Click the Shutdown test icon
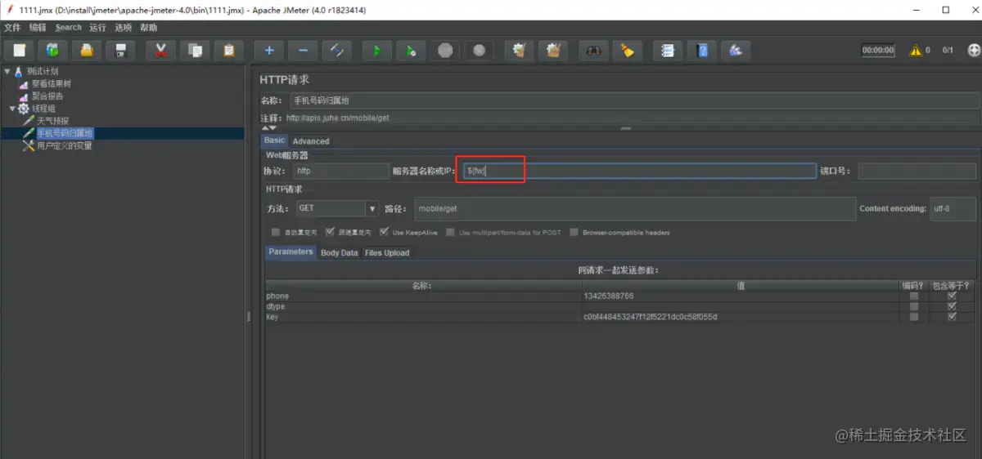The image size is (982, 459). coord(479,51)
